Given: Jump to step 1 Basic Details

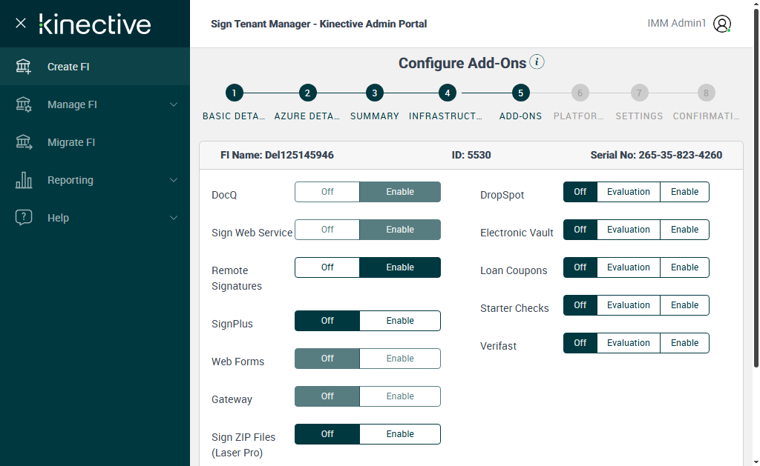Looking at the screenshot, I should point(234,93).
